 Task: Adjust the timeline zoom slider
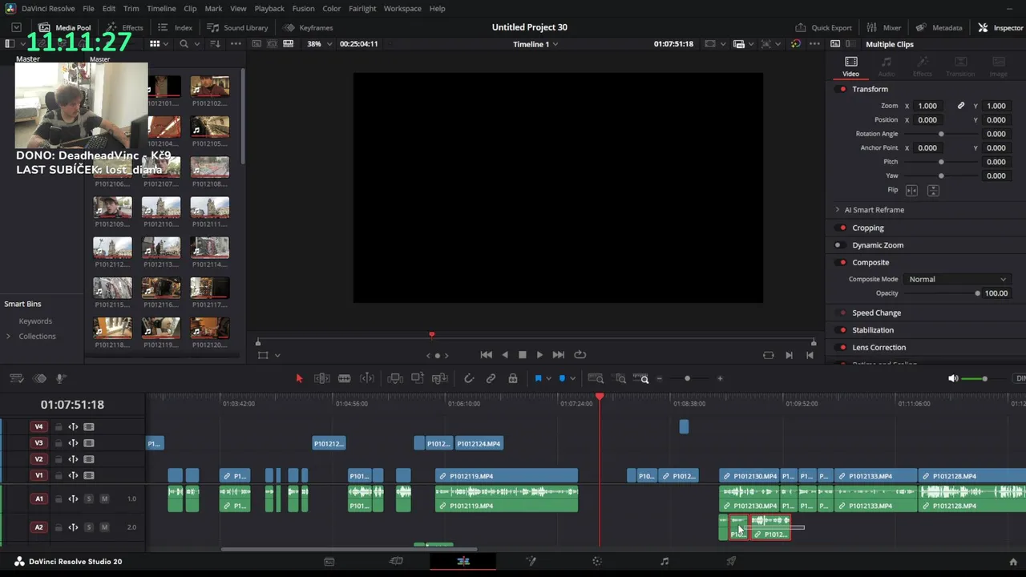click(x=687, y=378)
